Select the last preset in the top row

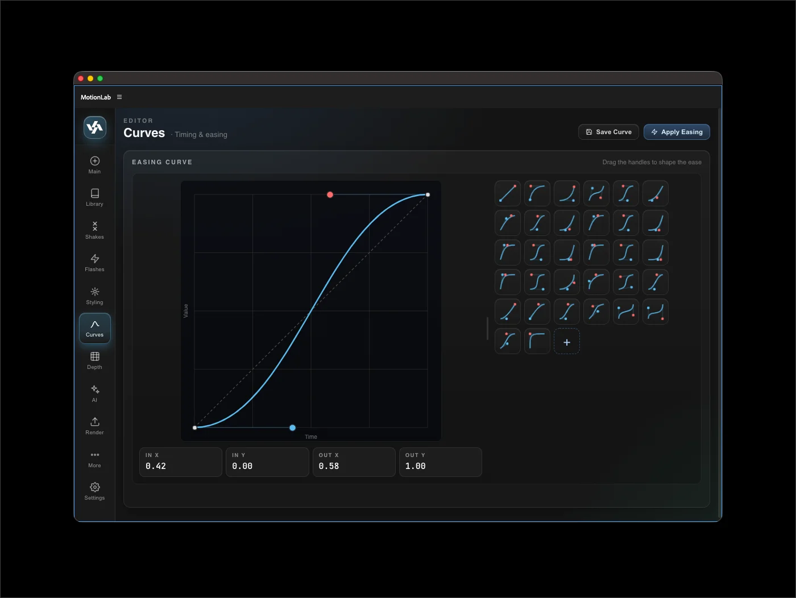pos(656,193)
